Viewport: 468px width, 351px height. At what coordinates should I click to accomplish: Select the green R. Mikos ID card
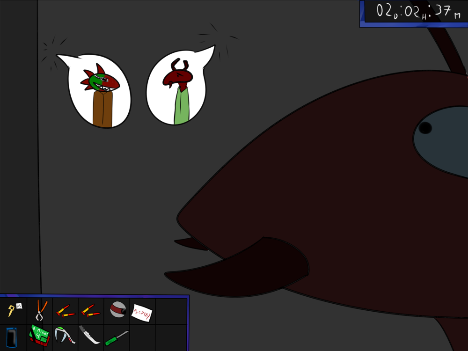tap(39, 336)
